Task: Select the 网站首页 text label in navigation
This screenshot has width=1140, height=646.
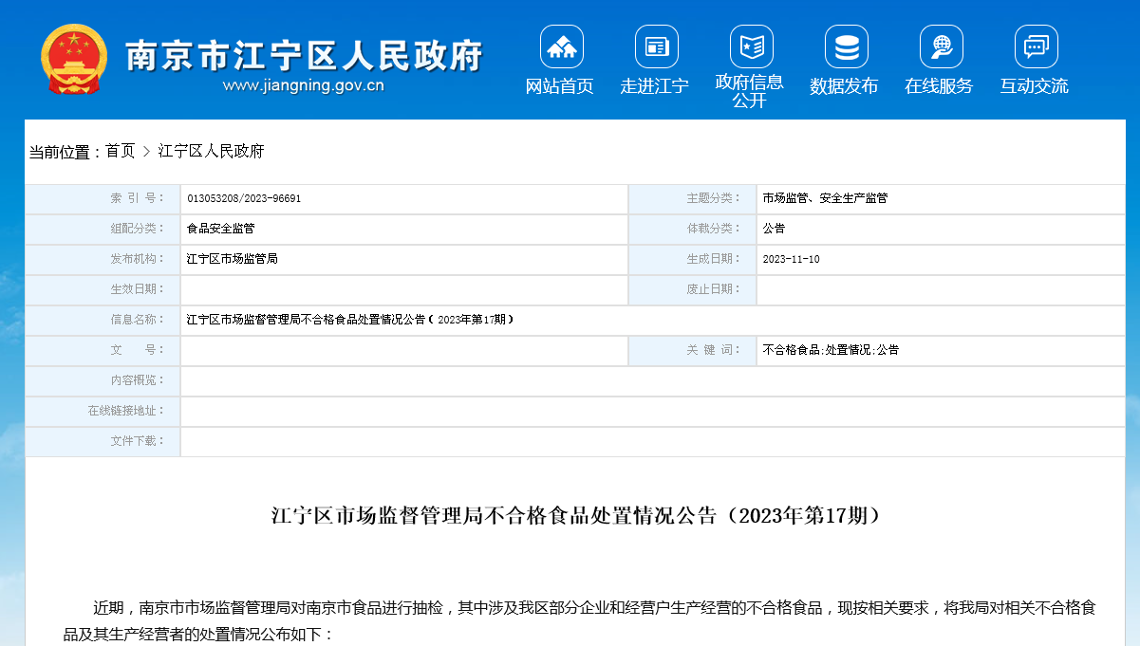Action: (x=560, y=86)
